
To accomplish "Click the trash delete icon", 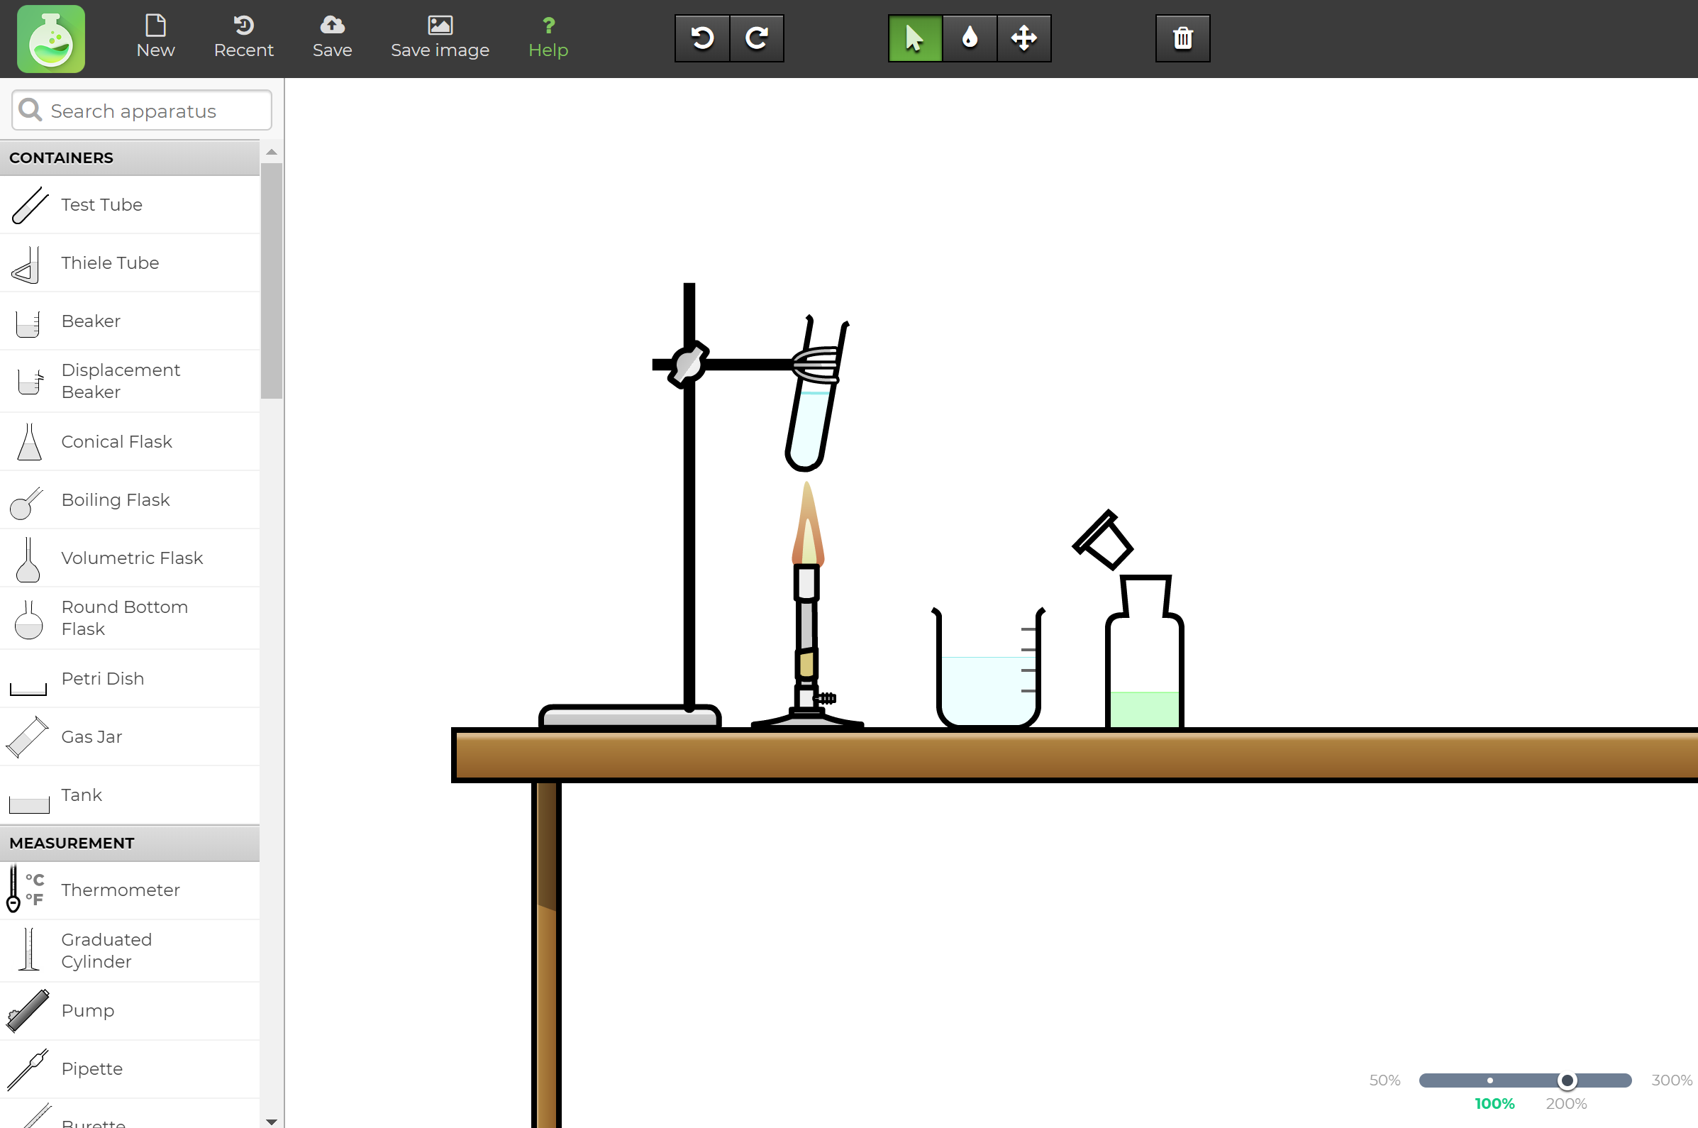I will point(1182,38).
